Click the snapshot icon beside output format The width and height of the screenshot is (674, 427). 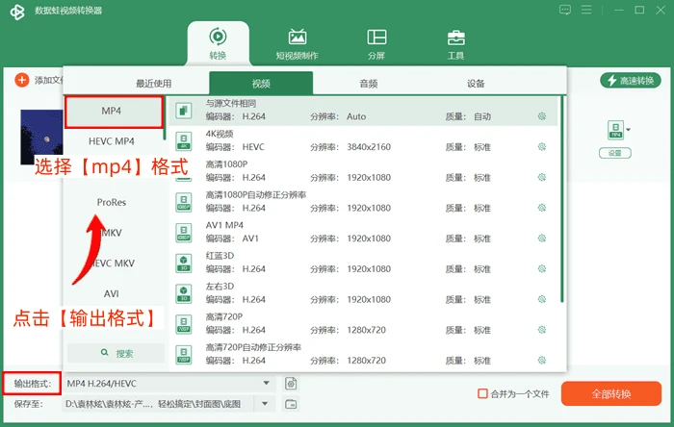click(291, 383)
